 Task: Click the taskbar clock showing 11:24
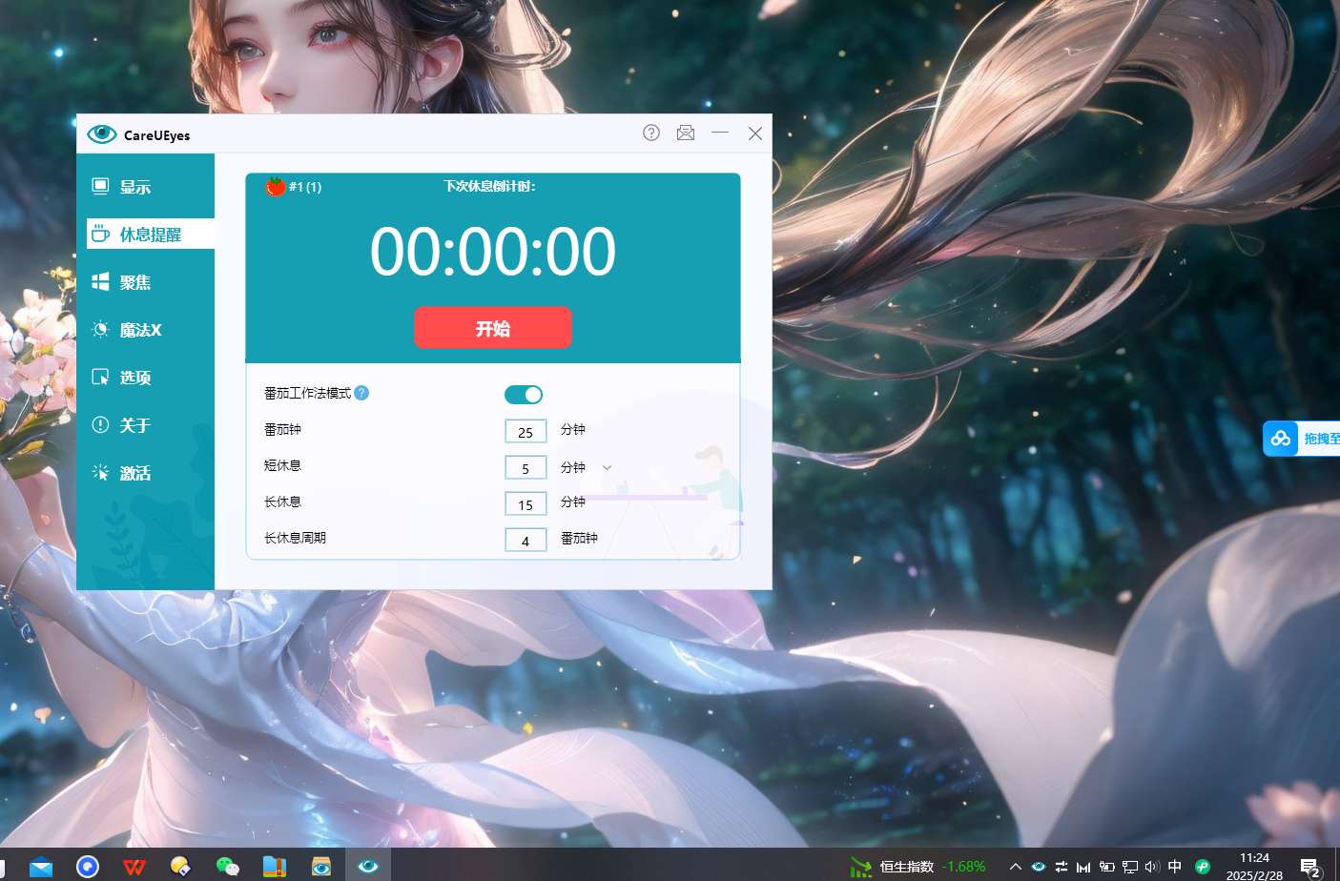(1254, 866)
